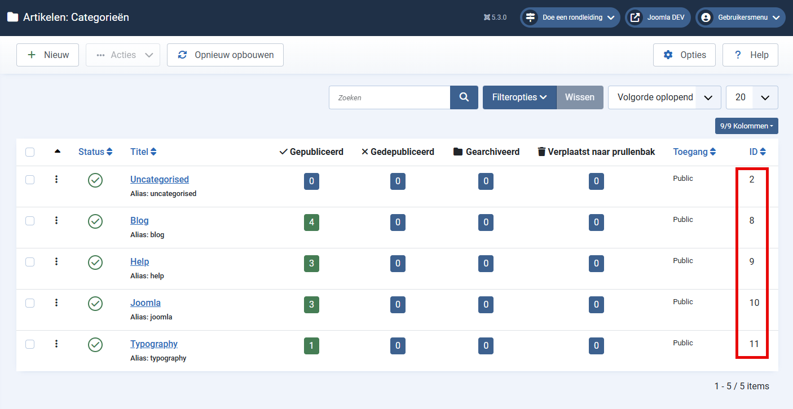The width and height of the screenshot is (793, 409).
Task: Click the Nieuw button
Action: tap(47, 55)
